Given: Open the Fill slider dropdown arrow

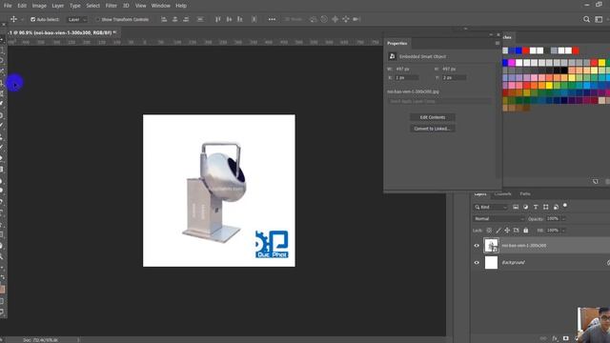Looking at the screenshot, I should pyautogui.click(x=563, y=231).
